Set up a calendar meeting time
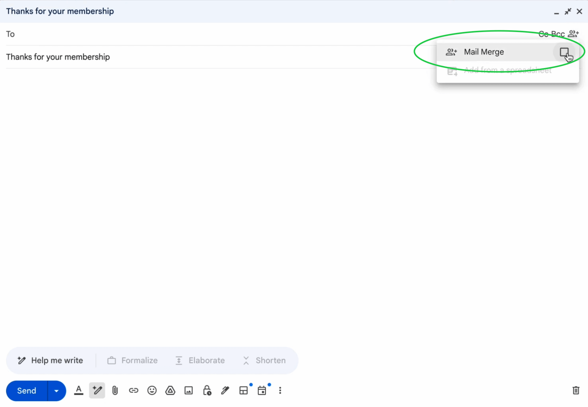The width and height of the screenshot is (588, 407). (262, 390)
